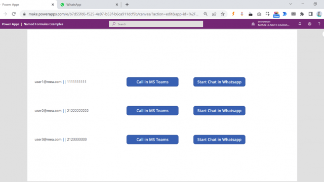324x182 pixels.
Task: Switch to the WhatsApp tab
Action: (x=89, y=5)
